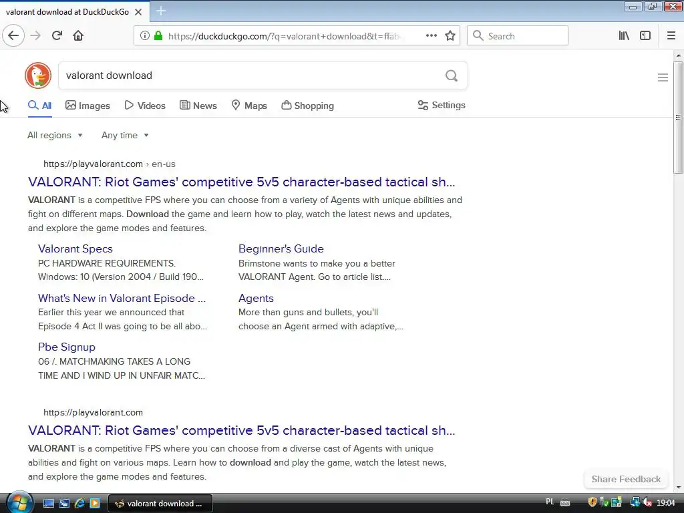This screenshot has width=684, height=513.
Task: Open What's New in Valorant Episode link
Action: click(x=122, y=299)
